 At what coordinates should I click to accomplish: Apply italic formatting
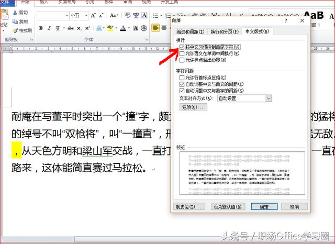pyautogui.click(x=49, y=28)
